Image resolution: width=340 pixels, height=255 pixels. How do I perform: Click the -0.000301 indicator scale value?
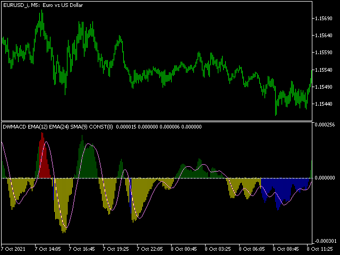click(x=326, y=241)
